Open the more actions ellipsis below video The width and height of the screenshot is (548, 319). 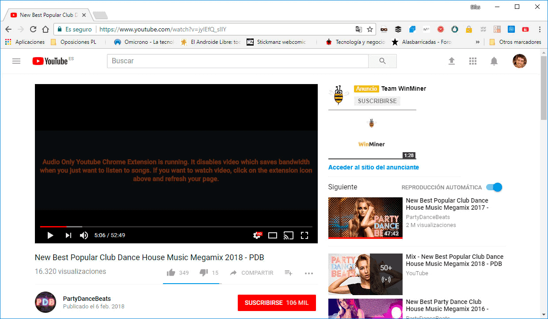point(309,273)
